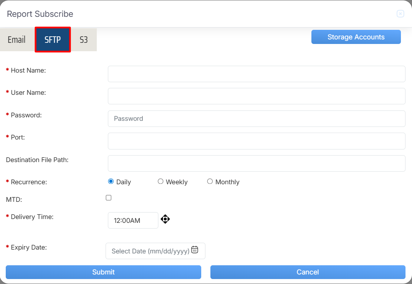Submit the report subscription
Screen dimensions: 412x284
click(x=103, y=272)
